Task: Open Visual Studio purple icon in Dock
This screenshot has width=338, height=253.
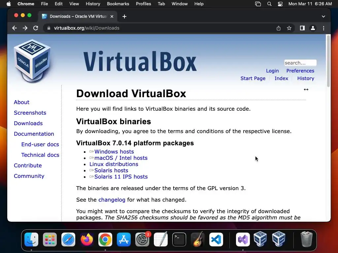Action: [243, 239]
